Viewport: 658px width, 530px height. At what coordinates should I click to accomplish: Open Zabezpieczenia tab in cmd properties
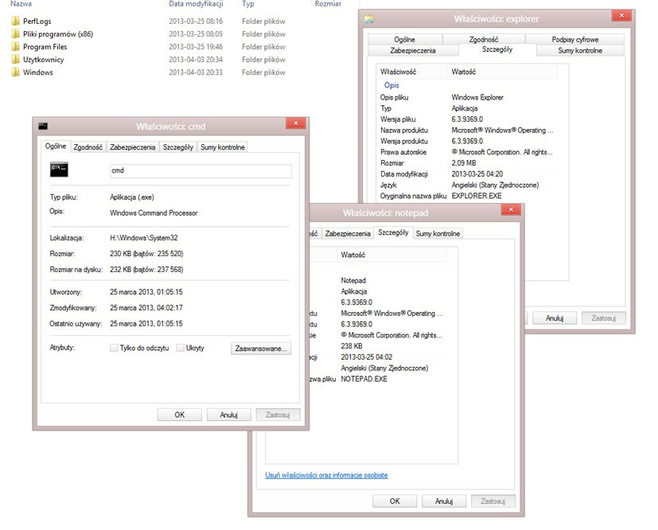[133, 147]
